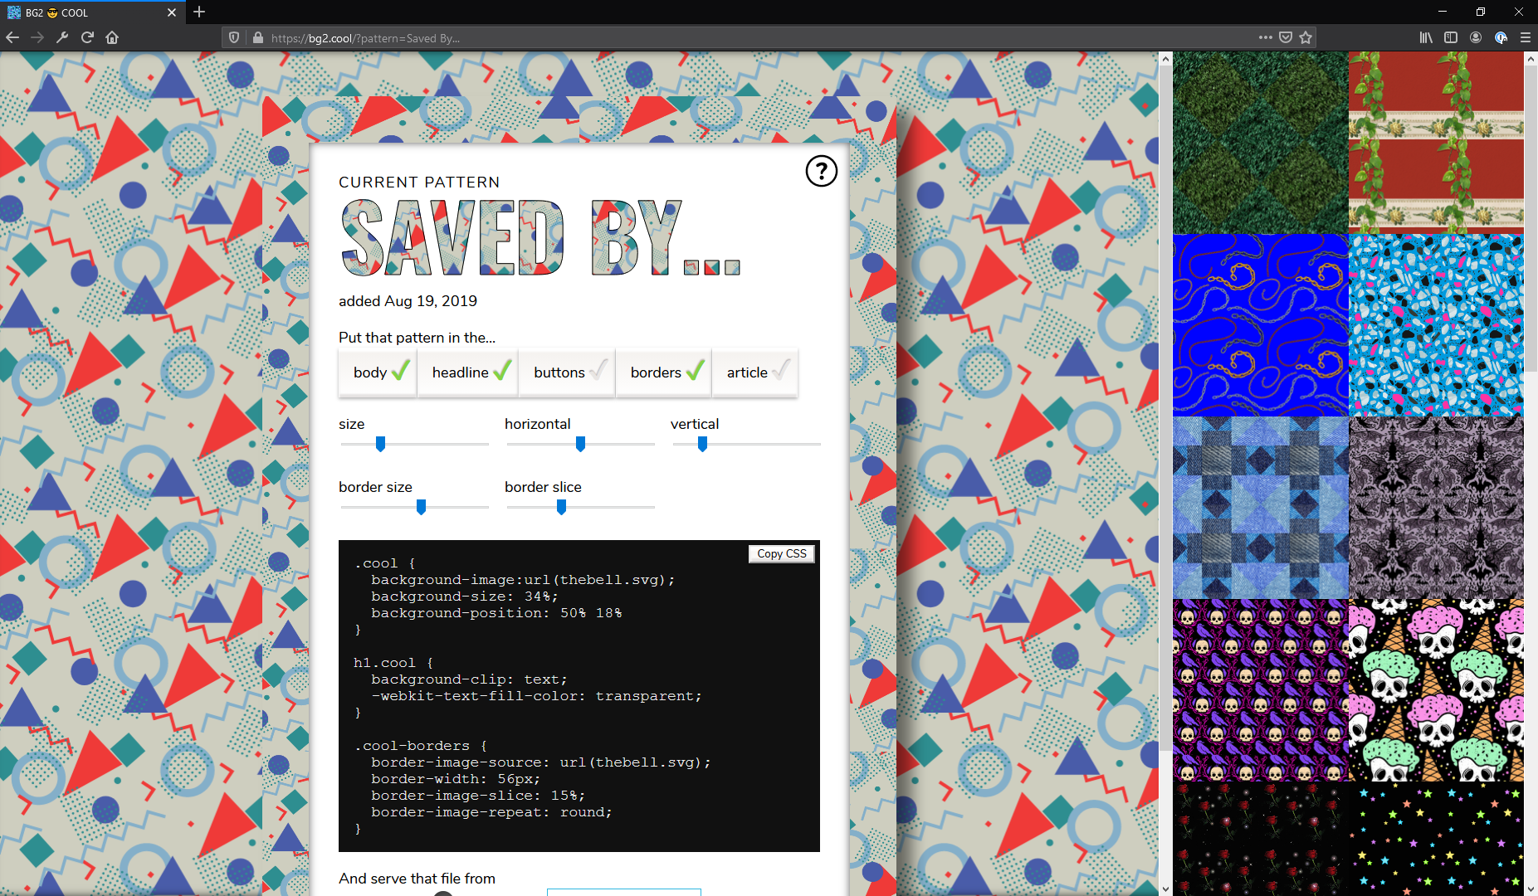Save page to Pocket
Screen dimensions: 1538x896
pos(1286,37)
